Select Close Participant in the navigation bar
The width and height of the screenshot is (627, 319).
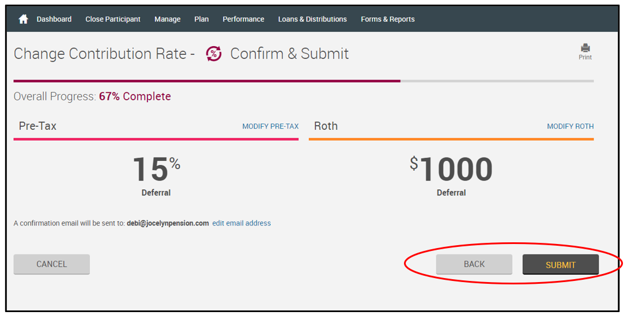coord(113,19)
